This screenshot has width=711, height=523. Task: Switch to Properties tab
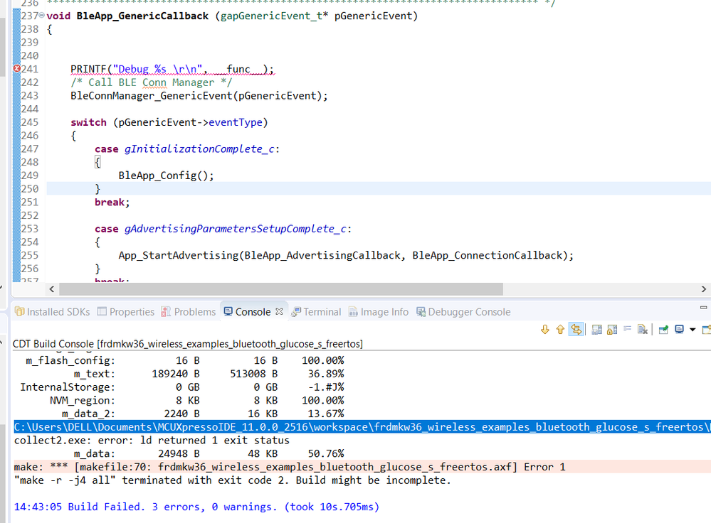coord(126,312)
